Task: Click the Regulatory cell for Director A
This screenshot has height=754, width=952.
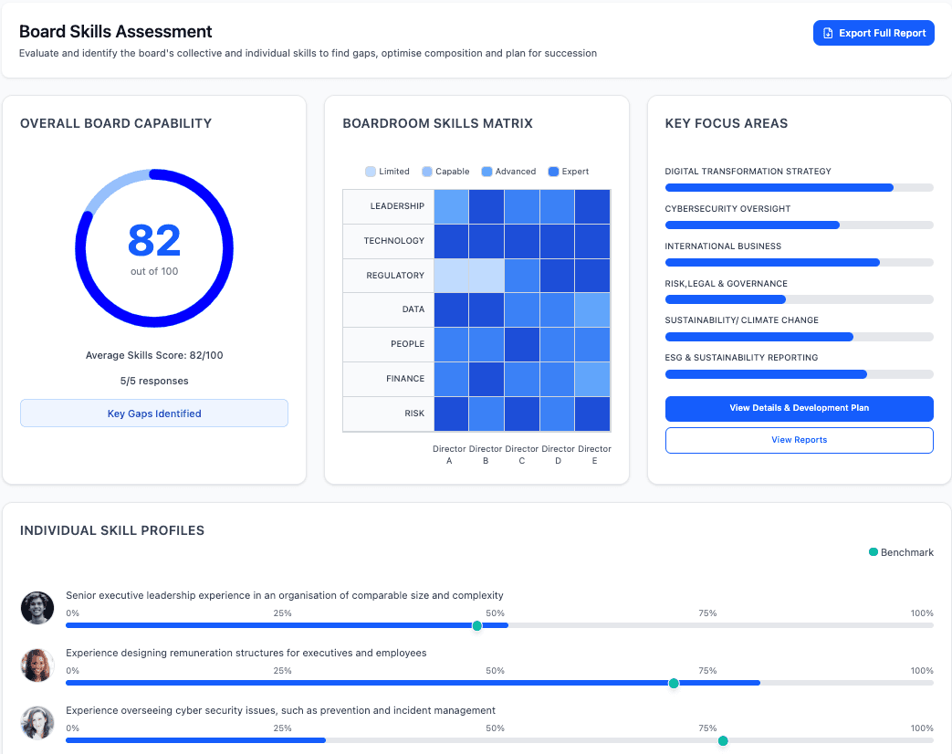Action: pos(451,276)
